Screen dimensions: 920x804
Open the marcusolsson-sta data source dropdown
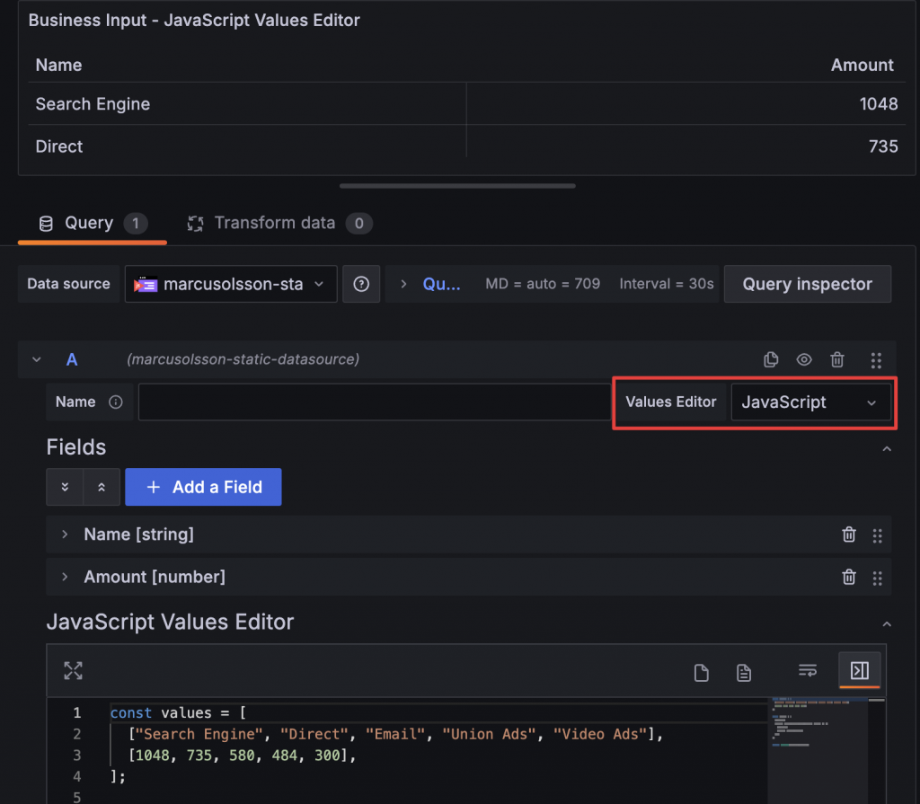(x=231, y=284)
